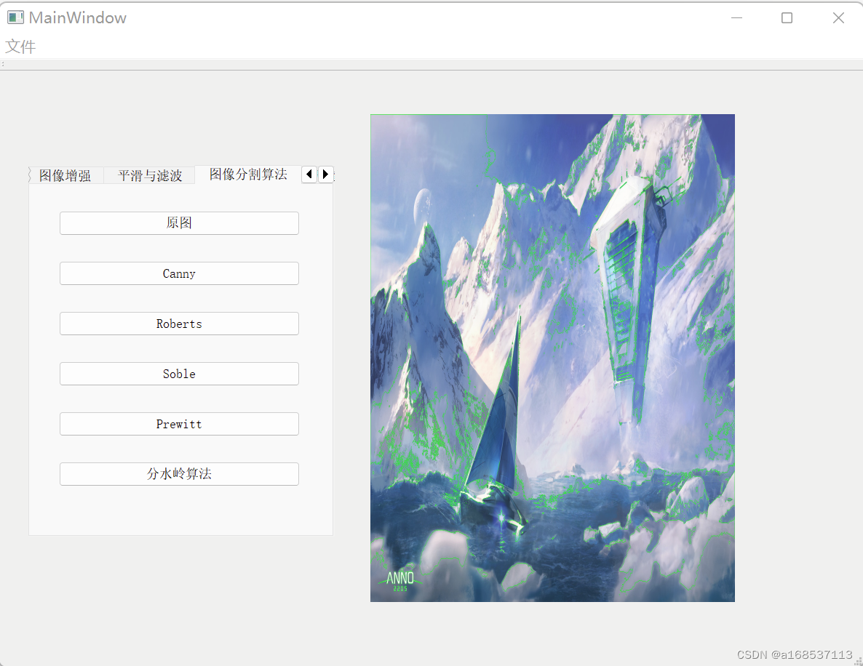Maximize the MainWindow window
863x666 pixels.
click(x=787, y=18)
